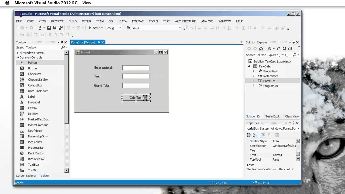Switch to Team Explorer tab
This screenshot has width=345, height=194.
coord(273,116)
